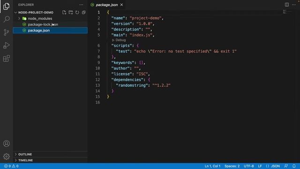The image size is (300, 169).
Task: Open package-lock.json from Explorer
Action: click(x=43, y=24)
